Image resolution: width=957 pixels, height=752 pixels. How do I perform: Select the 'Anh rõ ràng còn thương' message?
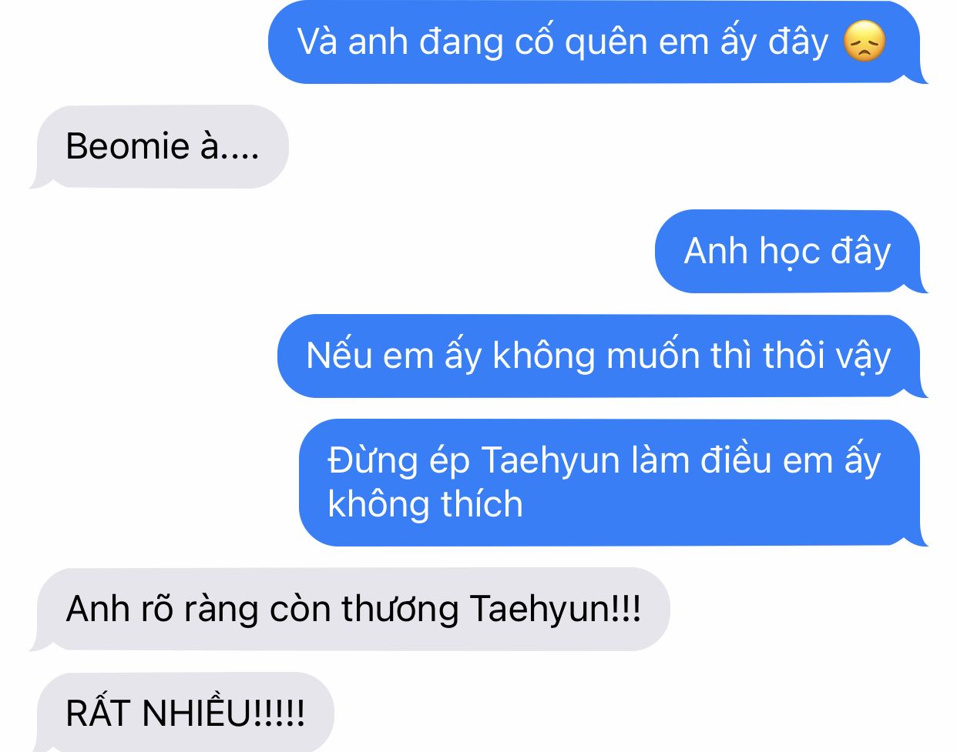(x=351, y=609)
